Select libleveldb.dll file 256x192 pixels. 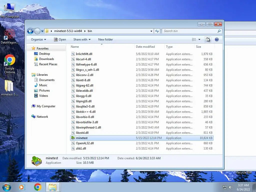click(x=84, y=90)
